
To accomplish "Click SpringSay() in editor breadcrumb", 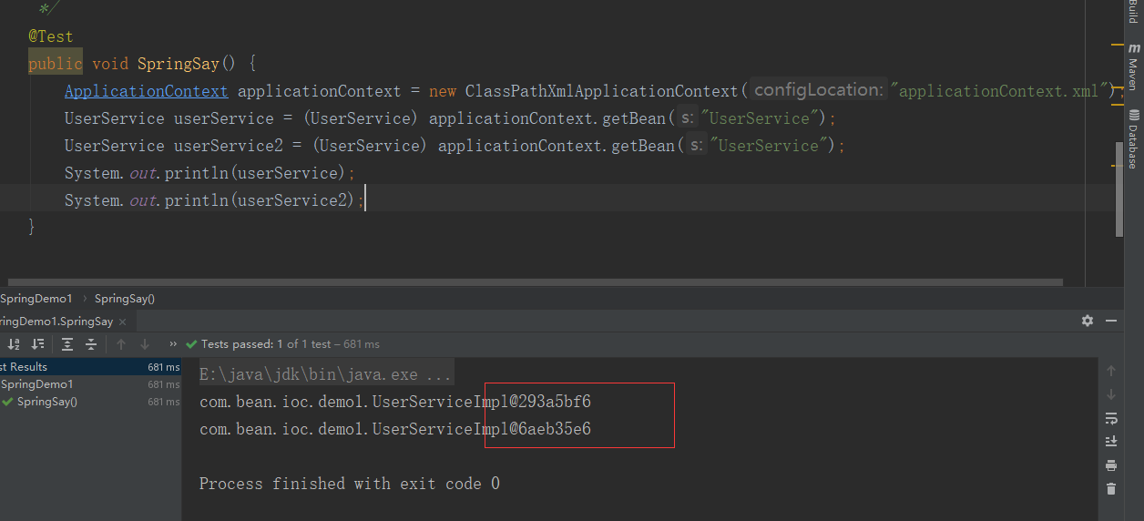I will coord(125,299).
